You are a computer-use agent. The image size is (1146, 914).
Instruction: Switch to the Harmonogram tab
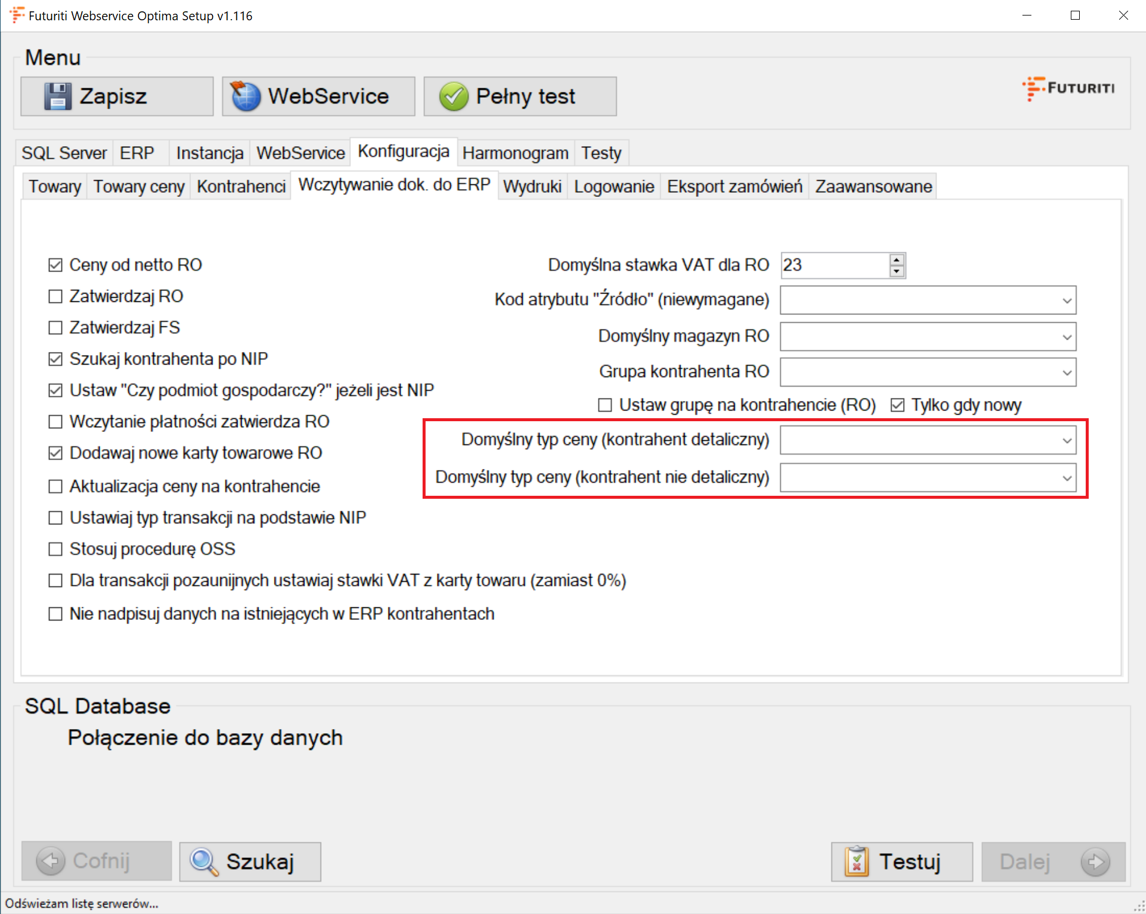pyautogui.click(x=515, y=153)
